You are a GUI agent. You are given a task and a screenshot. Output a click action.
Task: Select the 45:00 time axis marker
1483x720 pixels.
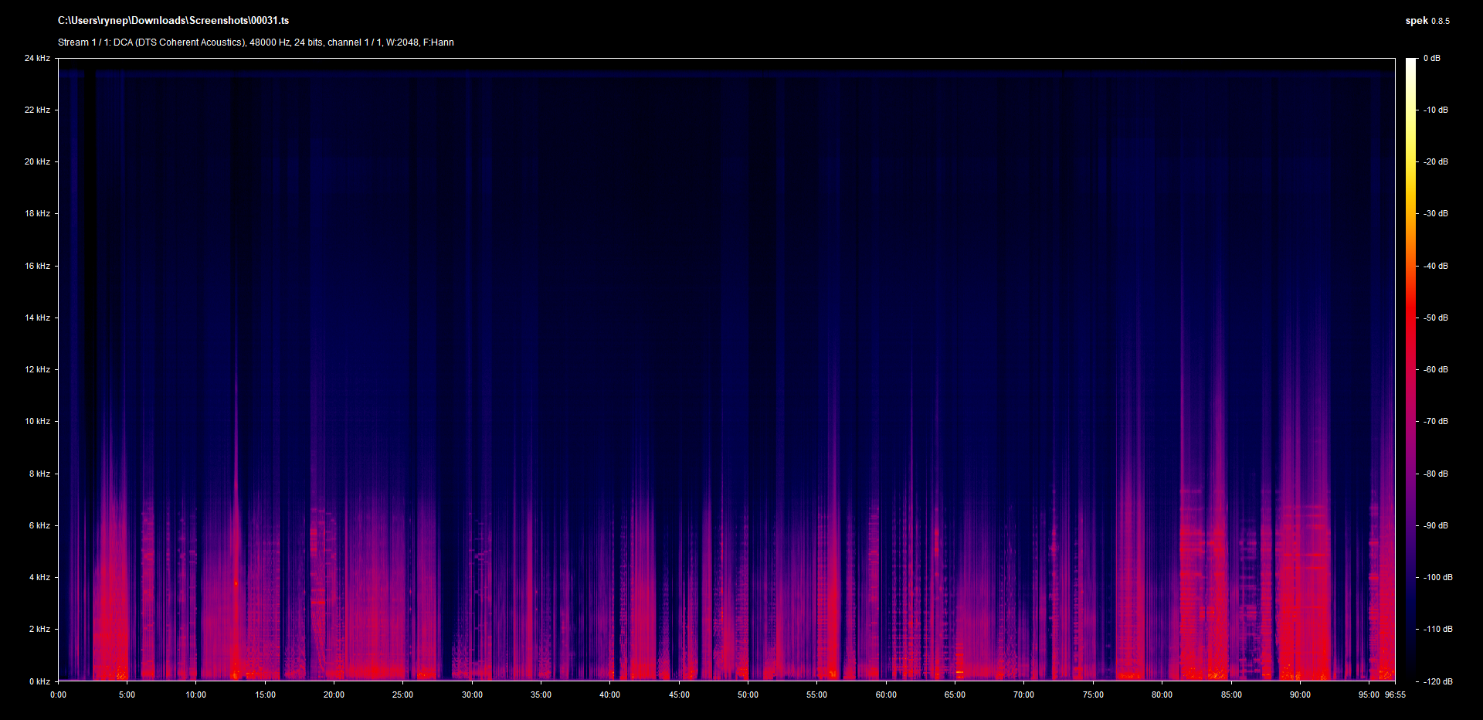tap(679, 695)
